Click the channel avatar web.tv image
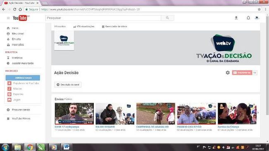Image resolution: width=269 pixels, height=151 pixels. (64, 40)
